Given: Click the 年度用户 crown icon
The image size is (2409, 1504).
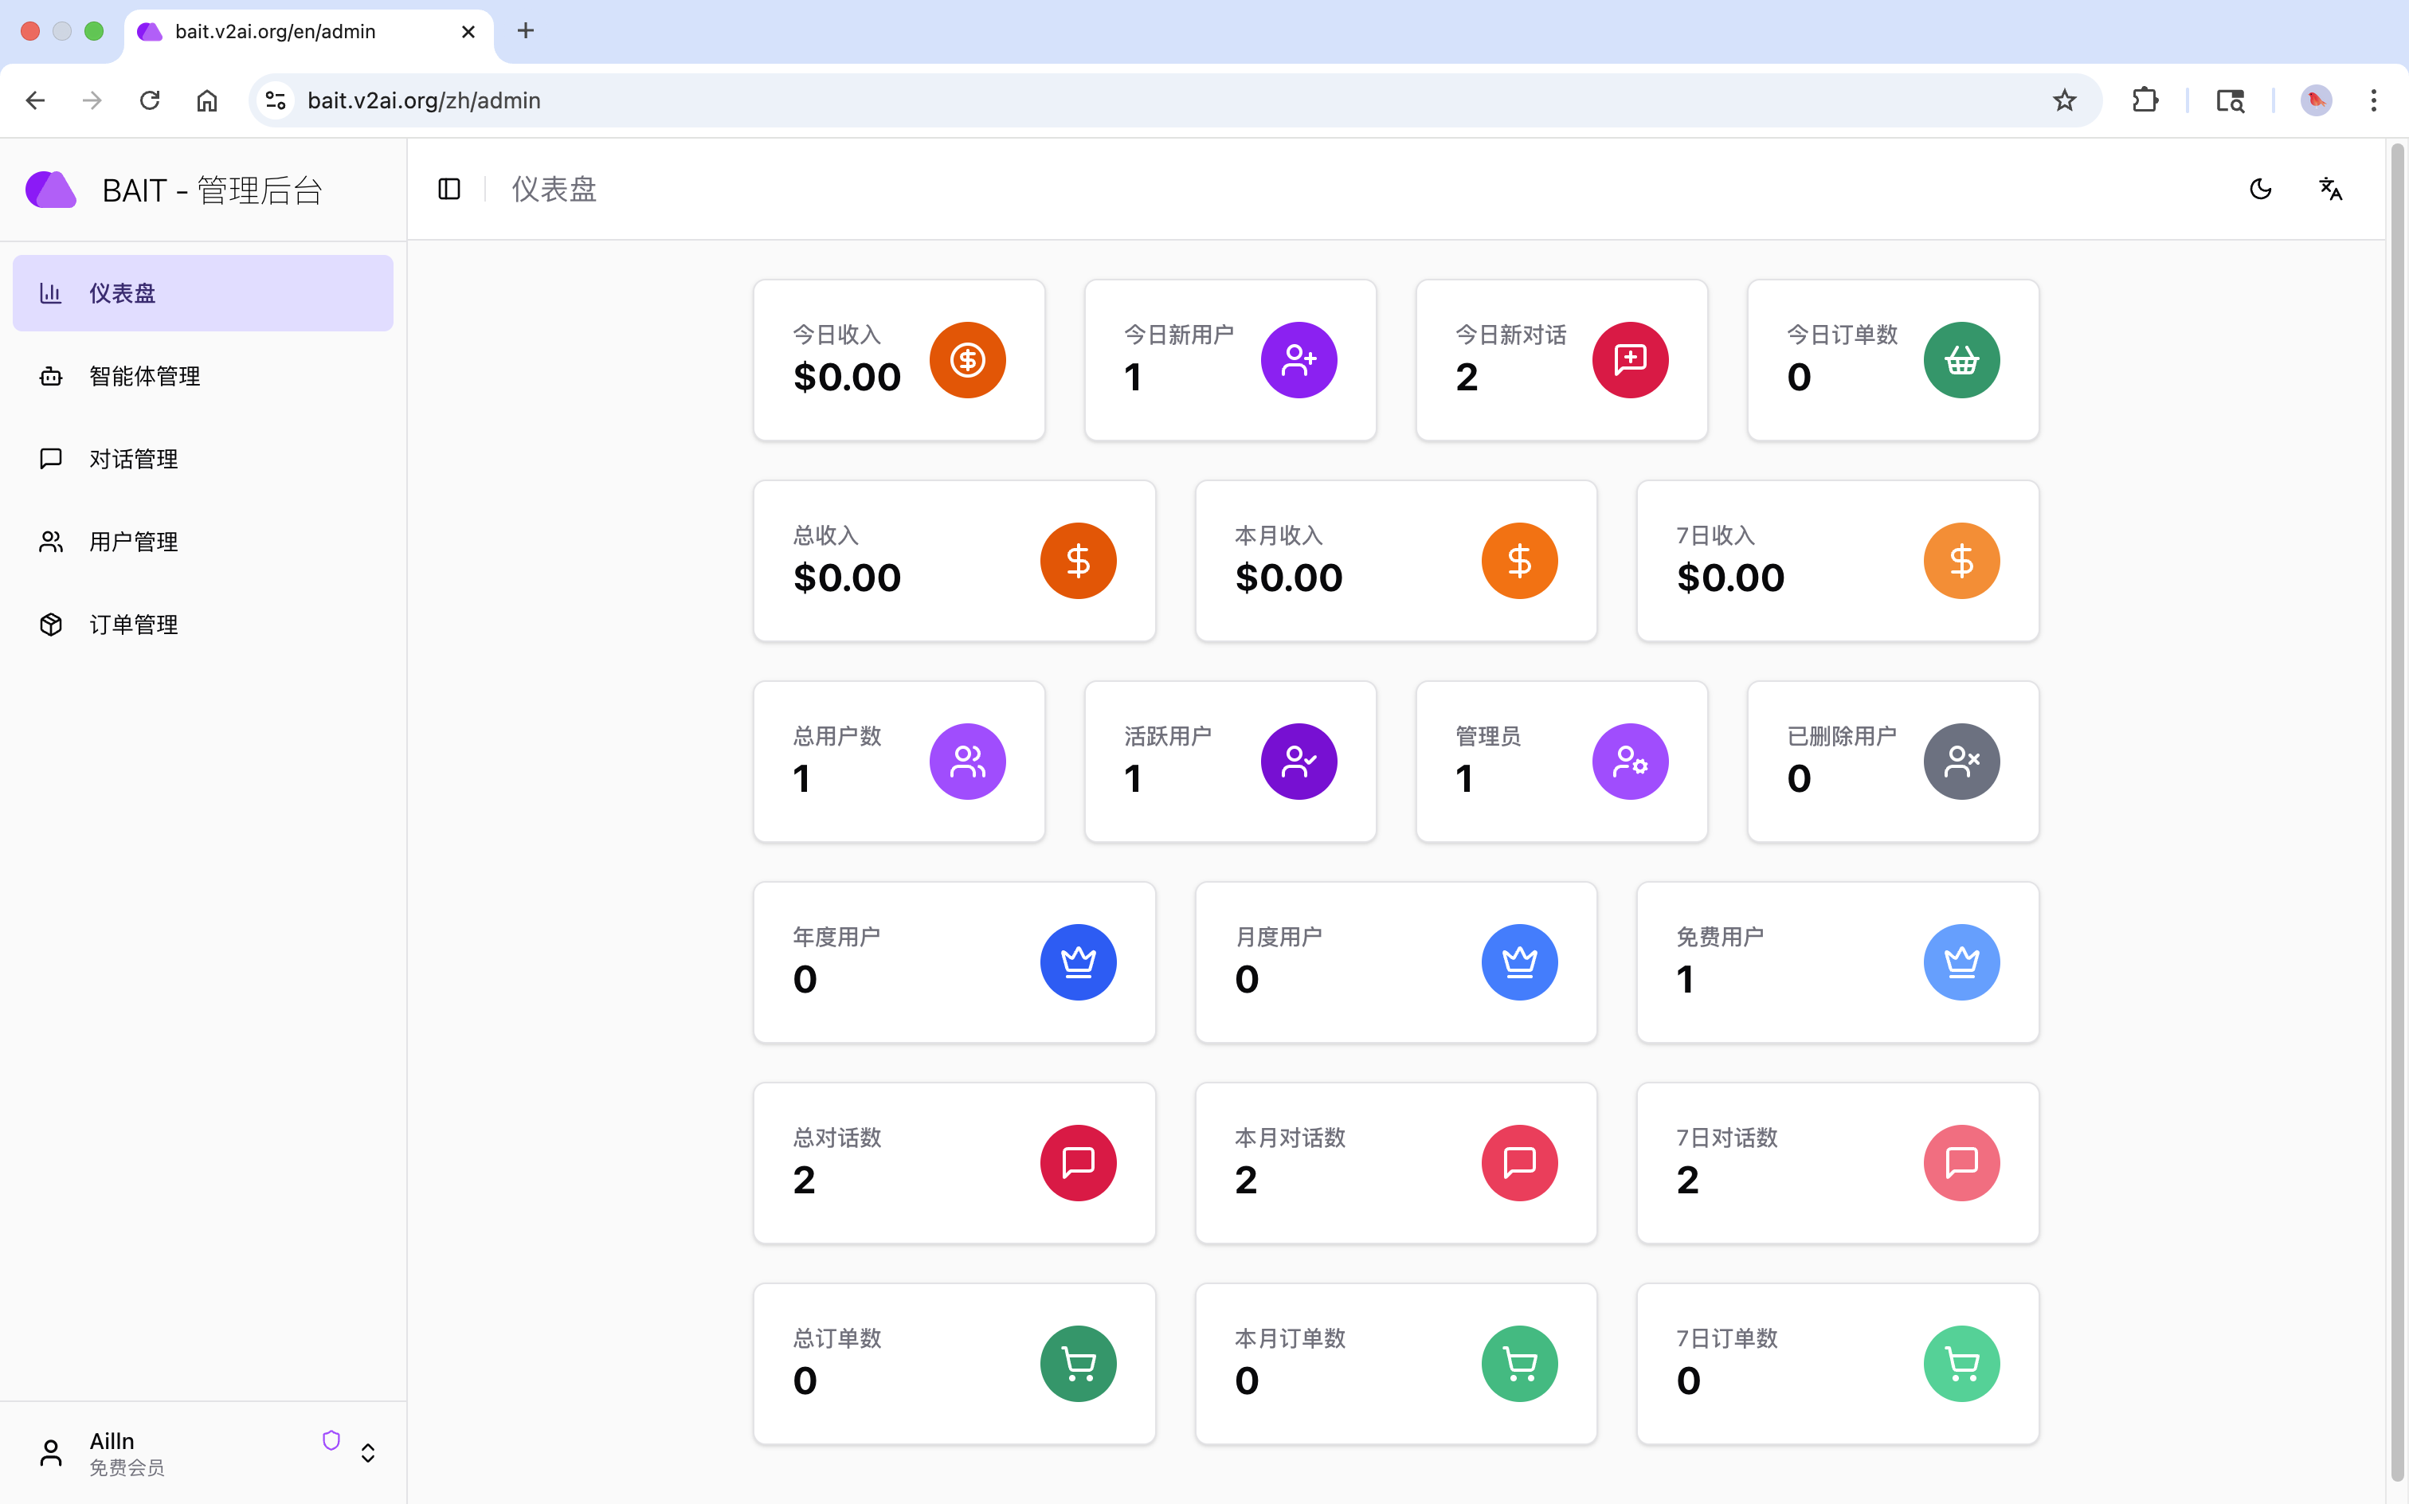Looking at the screenshot, I should click(x=1077, y=962).
